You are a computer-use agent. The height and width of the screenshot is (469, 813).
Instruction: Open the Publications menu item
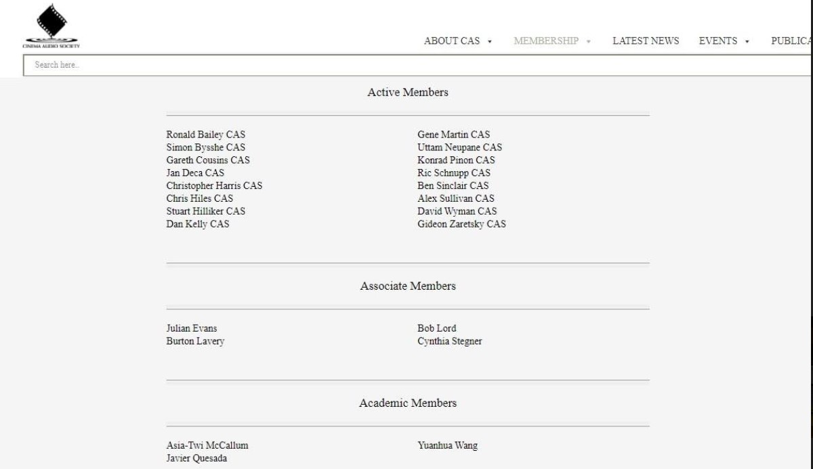(x=791, y=41)
